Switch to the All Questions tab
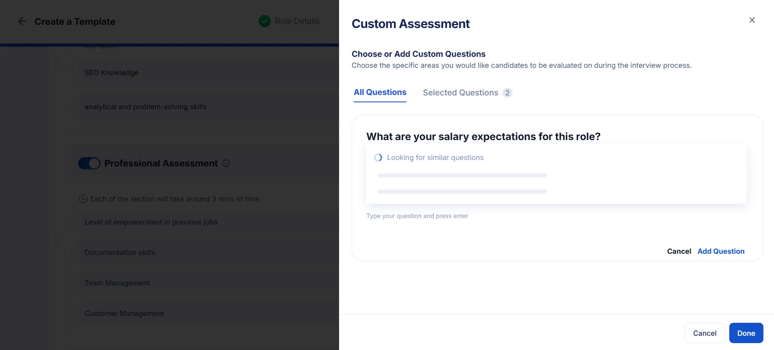Viewport: 774px width, 350px height. coord(380,92)
